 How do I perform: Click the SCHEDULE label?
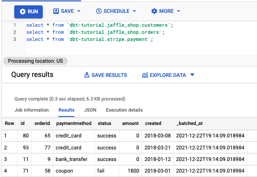pos(117,11)
